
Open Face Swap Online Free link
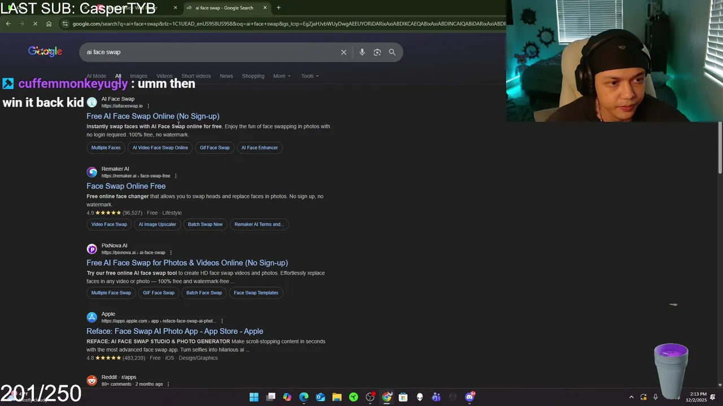pyautogui.click(x=126, y=186)
